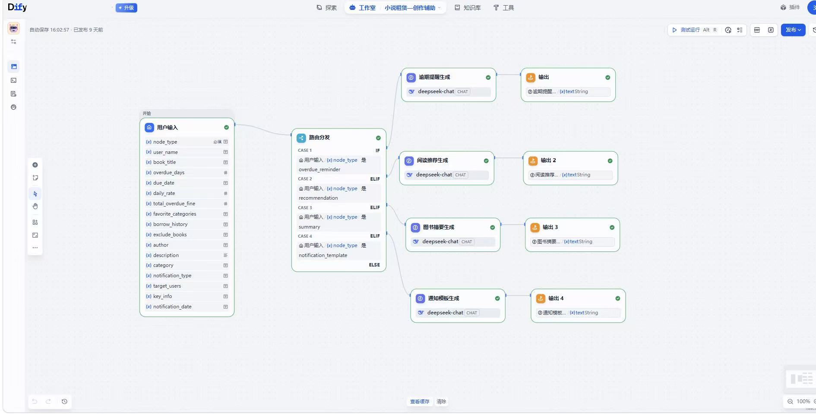The height and width of the screenshot is (414, 816).
Task: Open app settings sliders icon under the avatar
Action: (14, 42)
